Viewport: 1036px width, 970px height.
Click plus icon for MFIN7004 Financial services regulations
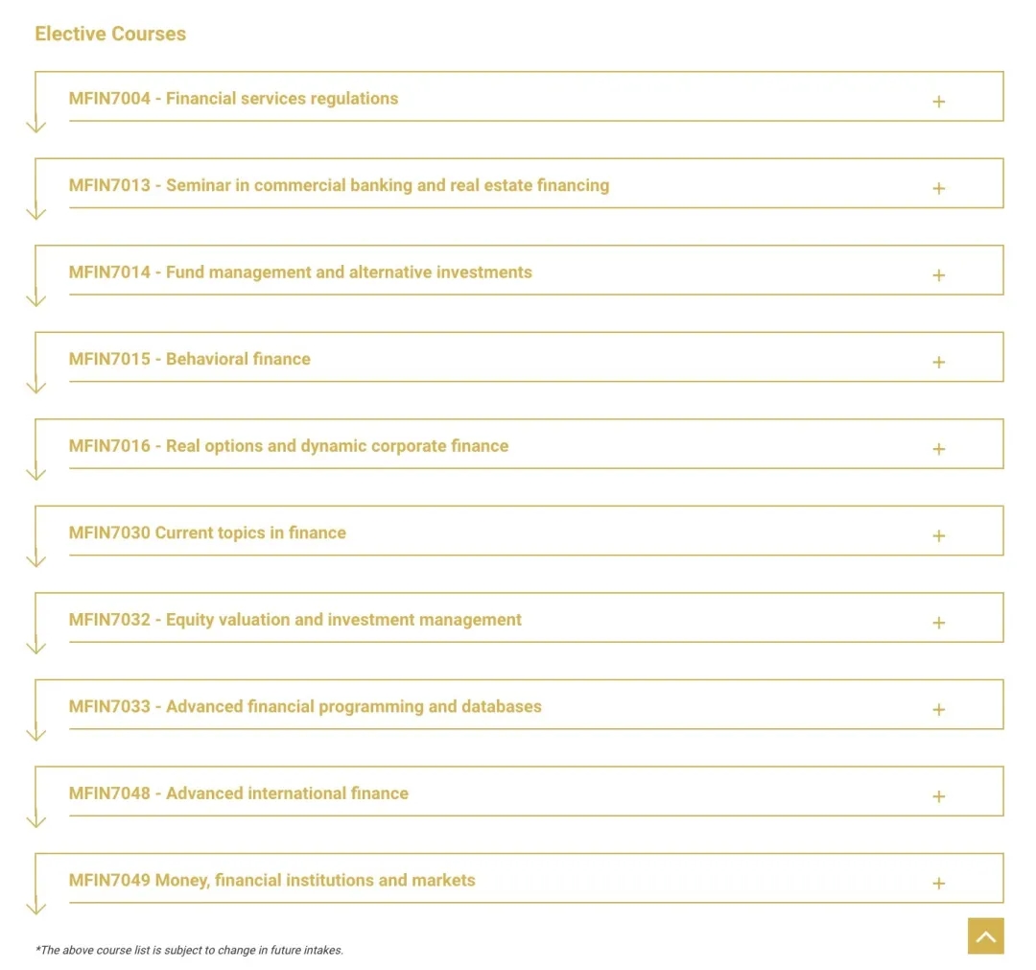(x=938, y=101)
